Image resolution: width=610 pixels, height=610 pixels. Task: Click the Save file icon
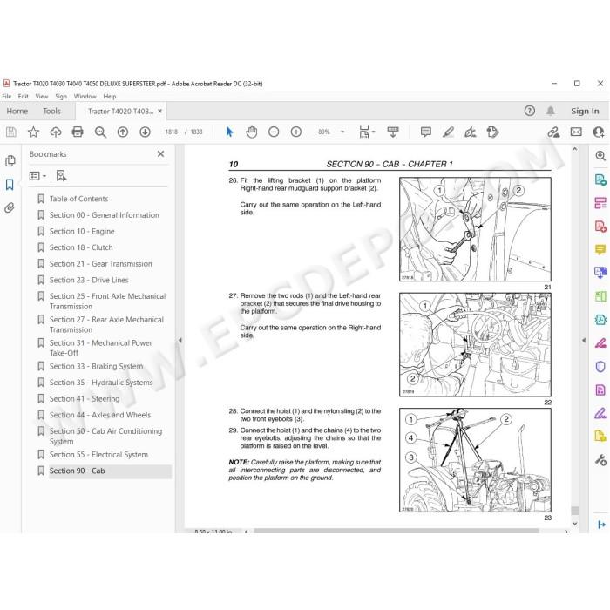[x=10, y=132]
